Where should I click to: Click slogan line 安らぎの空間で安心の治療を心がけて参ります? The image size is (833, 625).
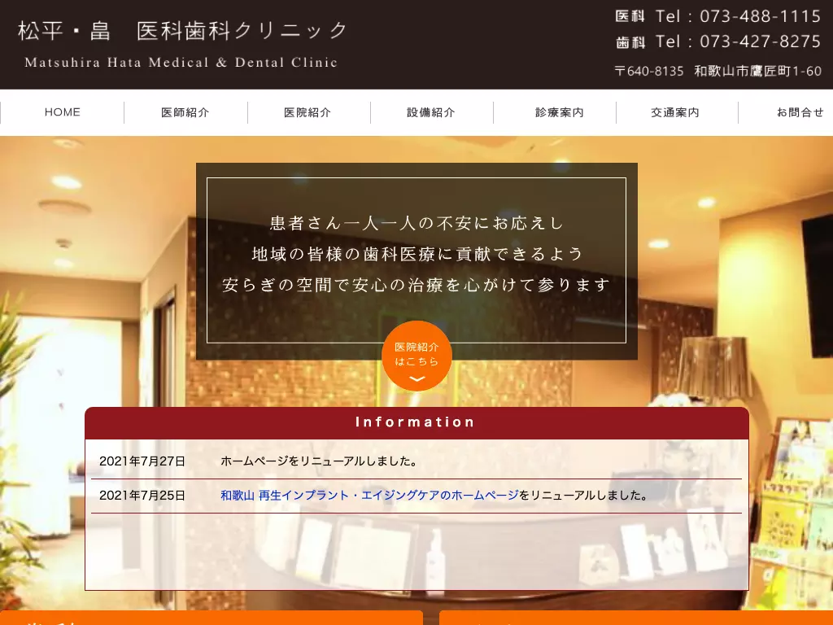point(416,285)
